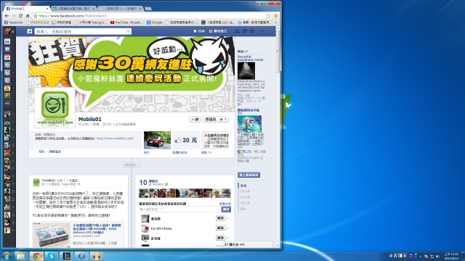Click the Message button on Mobile01 page
Image resolution: width=465 pixels, height=261 pixels.
211,119
